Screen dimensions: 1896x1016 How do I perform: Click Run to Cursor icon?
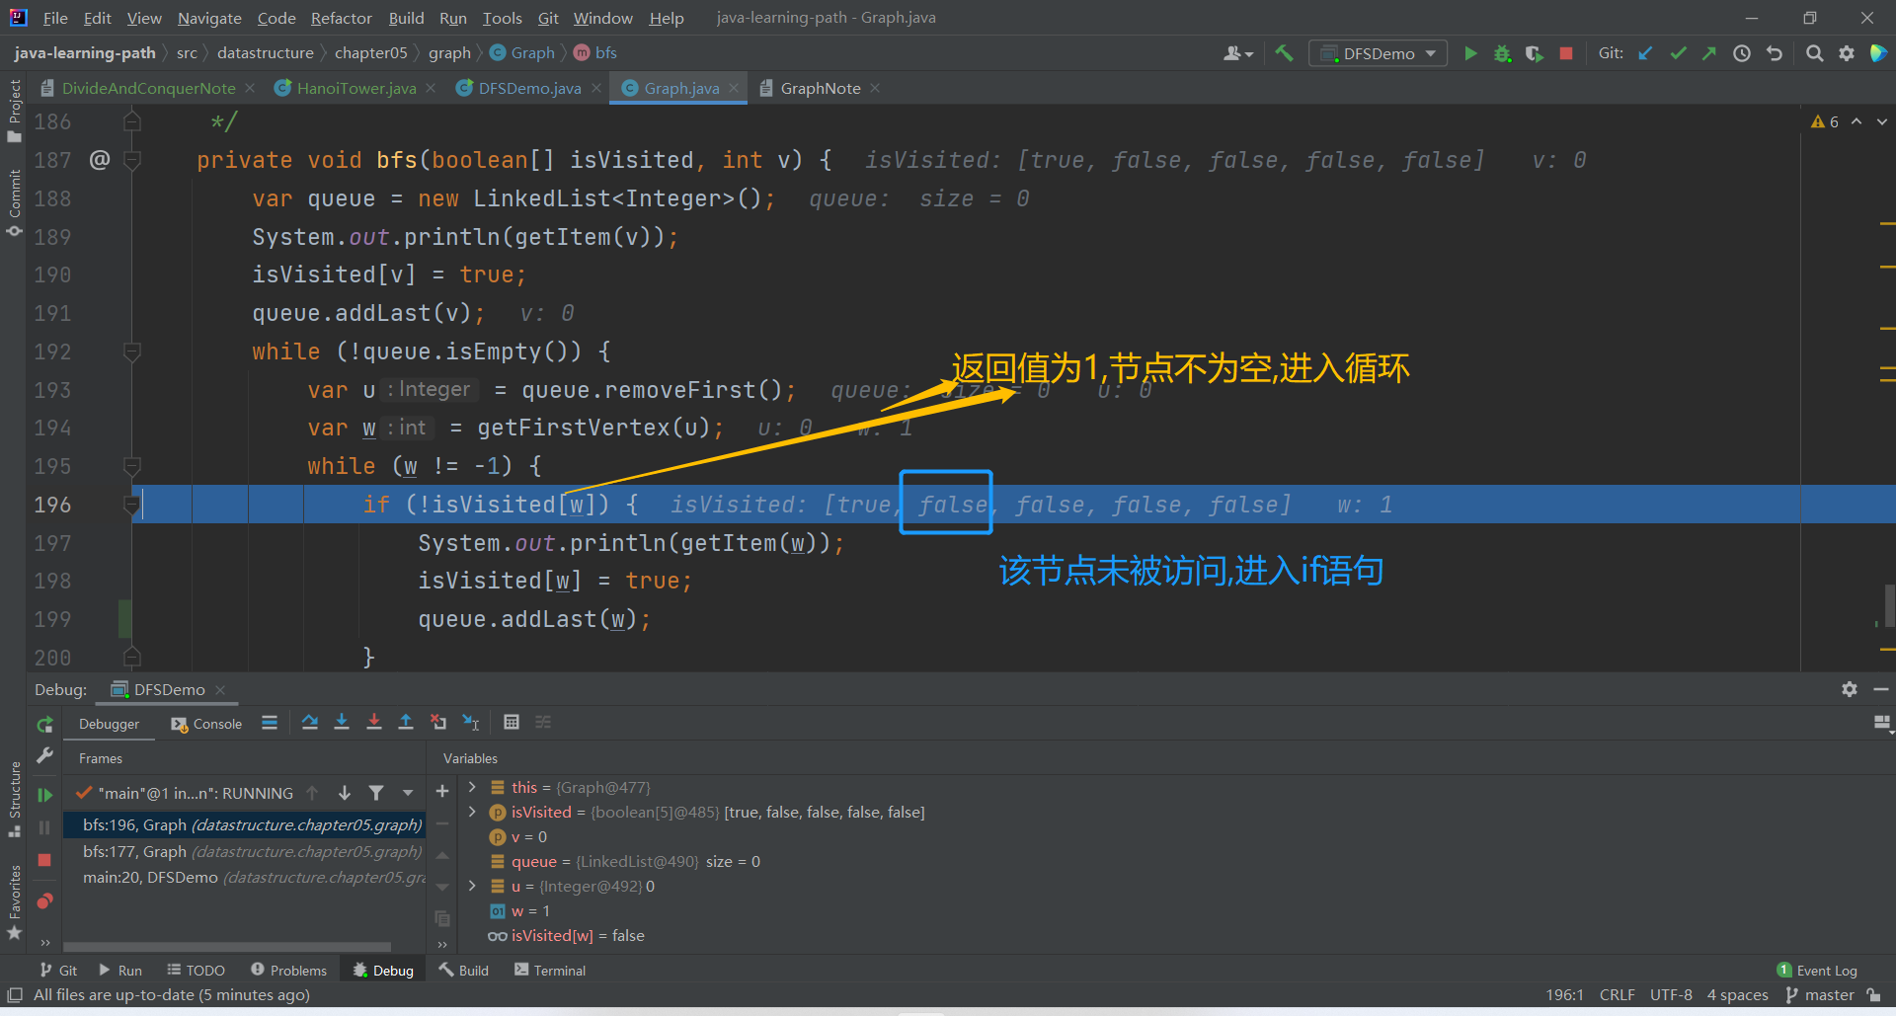click(x=471, y=723)
